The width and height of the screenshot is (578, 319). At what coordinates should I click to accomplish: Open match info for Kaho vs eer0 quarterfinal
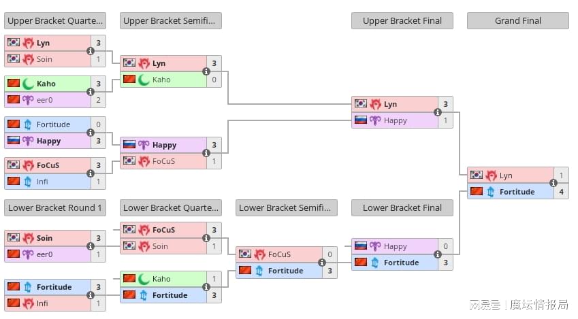91,92
